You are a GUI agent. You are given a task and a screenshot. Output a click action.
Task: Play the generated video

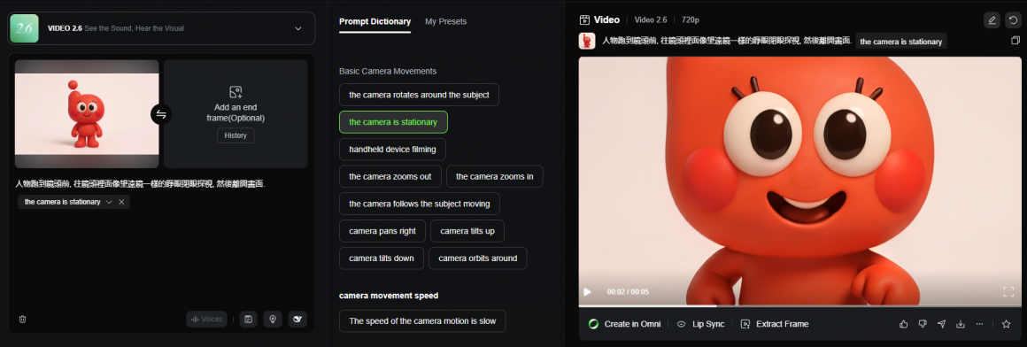tap(588, 291)
